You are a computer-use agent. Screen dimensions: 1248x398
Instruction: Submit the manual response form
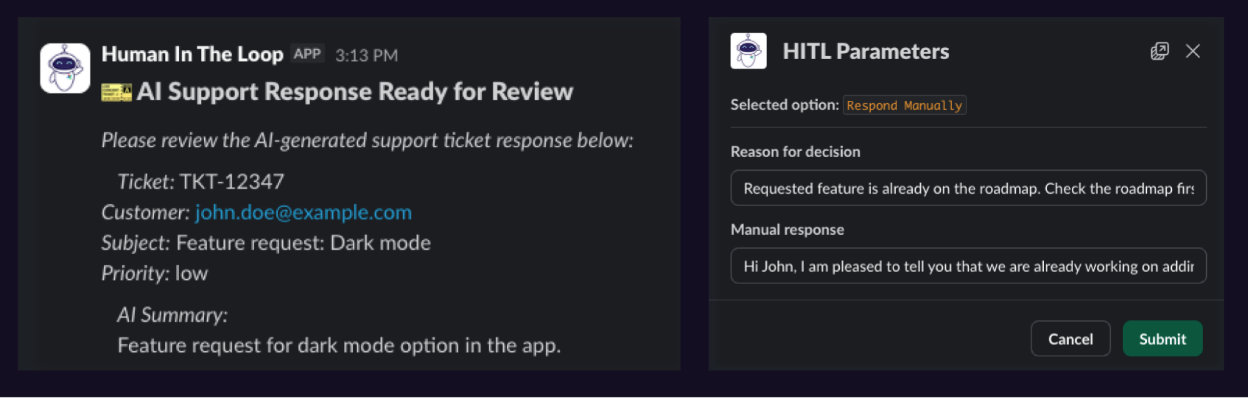click(1162, 339)
